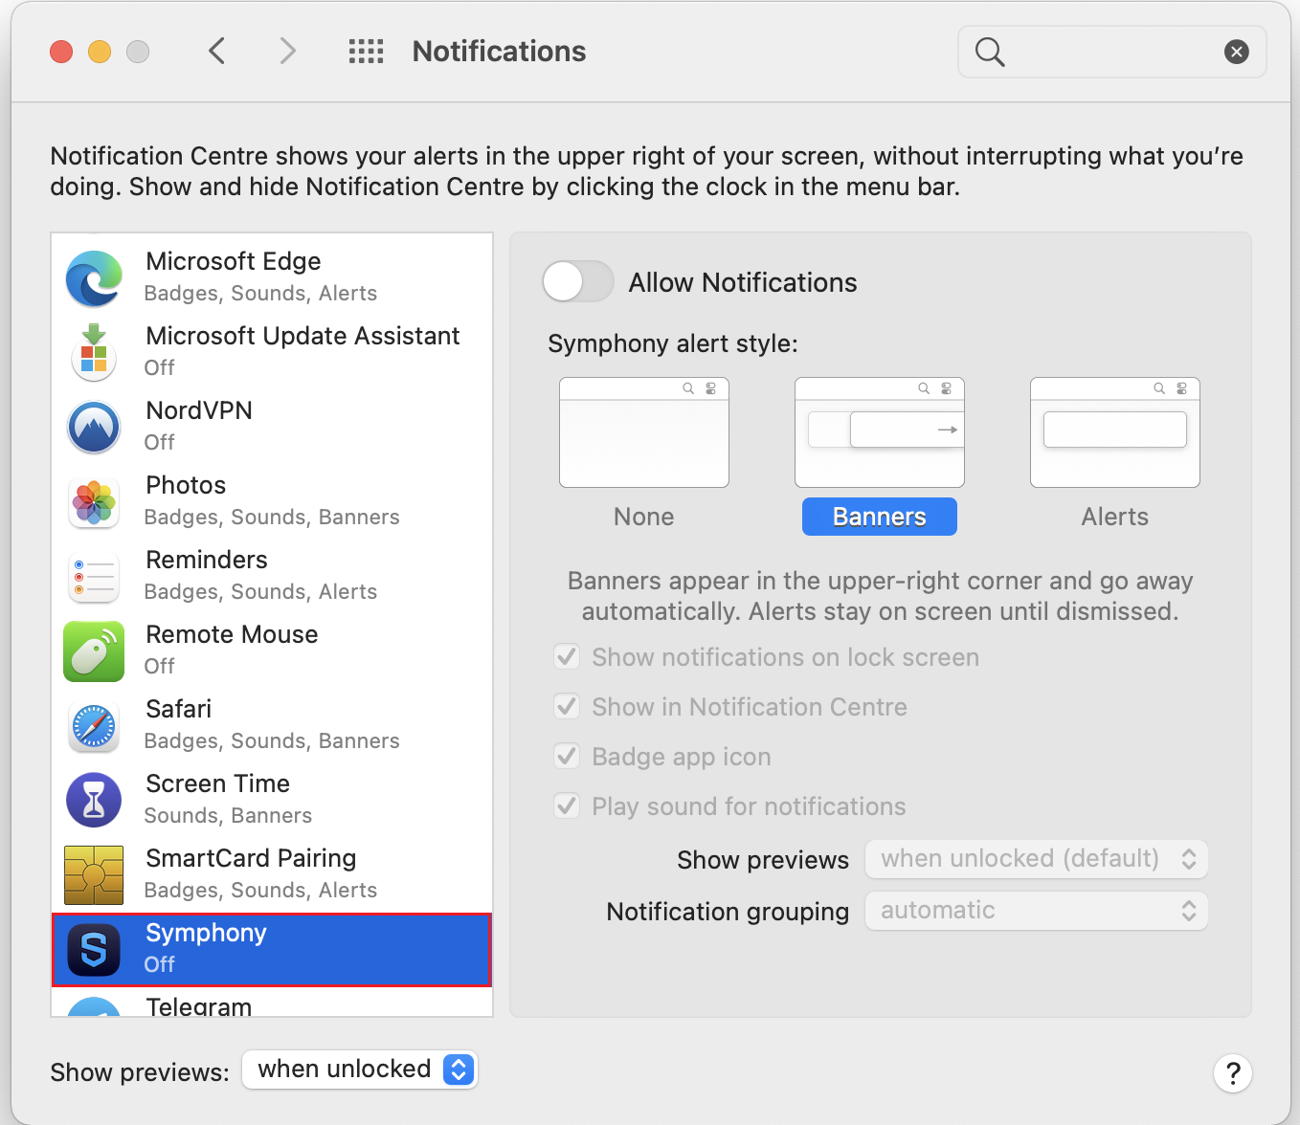Select the Screen Time app icon

pos(93,800)
